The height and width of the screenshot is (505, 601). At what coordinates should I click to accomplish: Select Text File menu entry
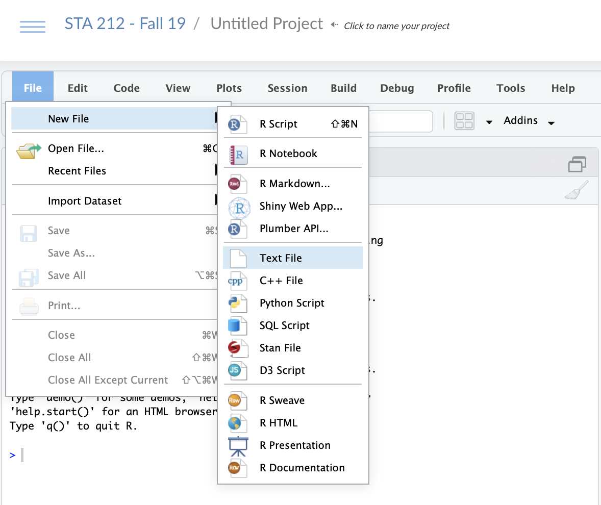coord(293,258)
